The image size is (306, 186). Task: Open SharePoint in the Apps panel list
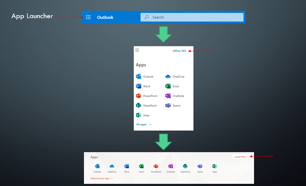[146, 106]
